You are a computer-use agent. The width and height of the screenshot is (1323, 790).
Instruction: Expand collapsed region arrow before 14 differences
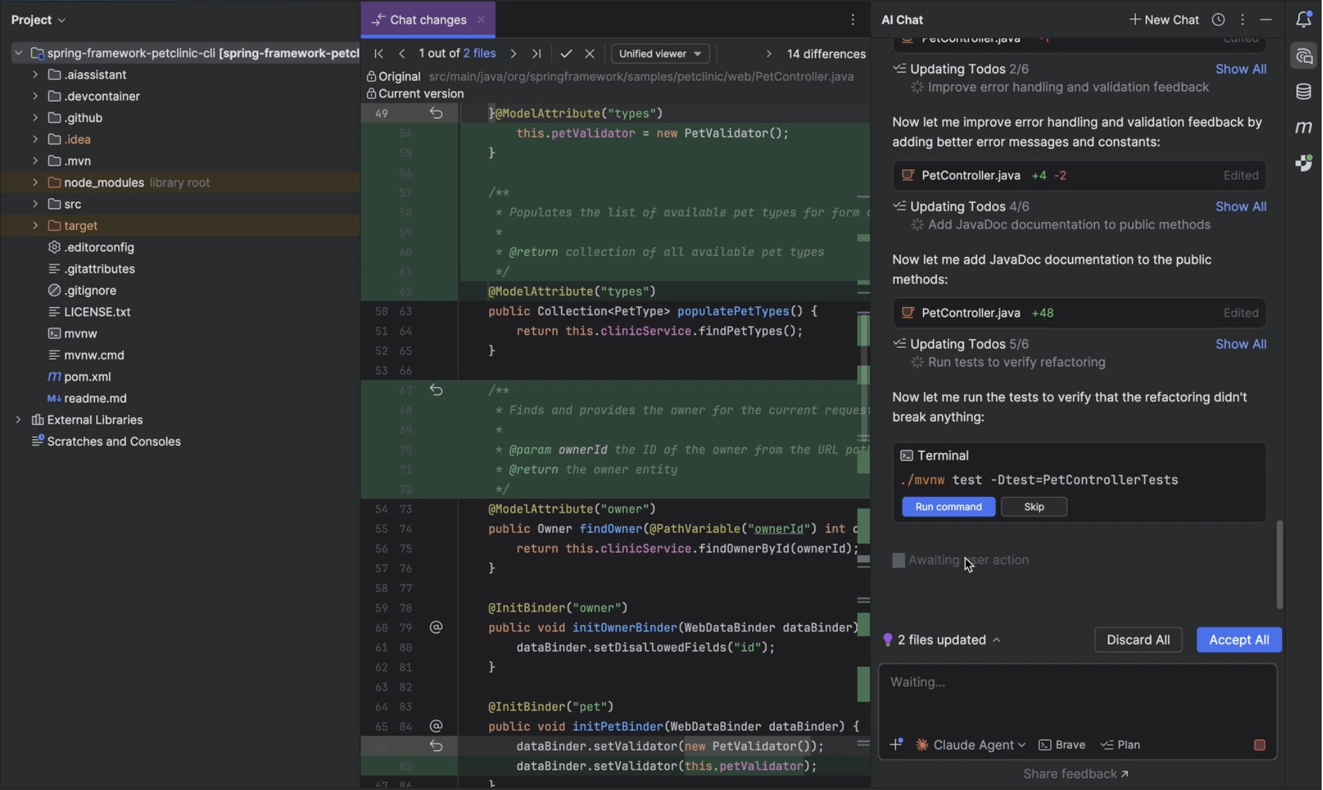[769, 54]
